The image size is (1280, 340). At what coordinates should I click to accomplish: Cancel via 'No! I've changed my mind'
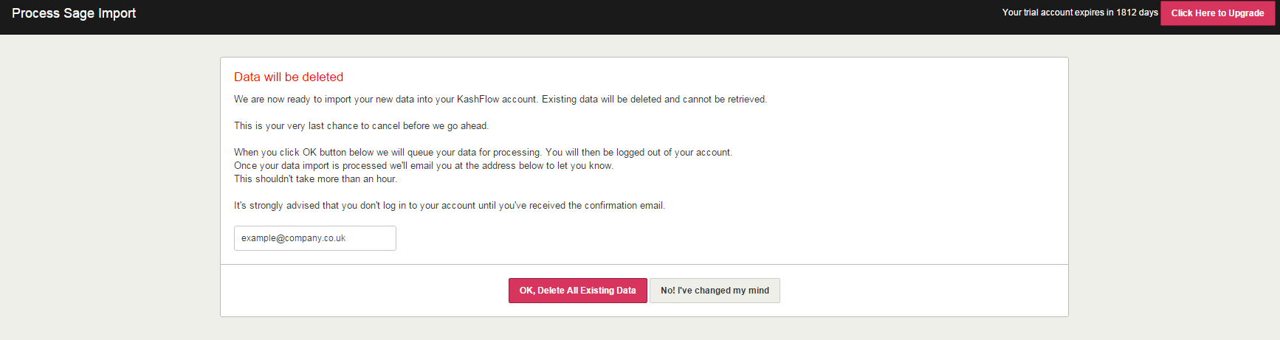pos(714,291)
